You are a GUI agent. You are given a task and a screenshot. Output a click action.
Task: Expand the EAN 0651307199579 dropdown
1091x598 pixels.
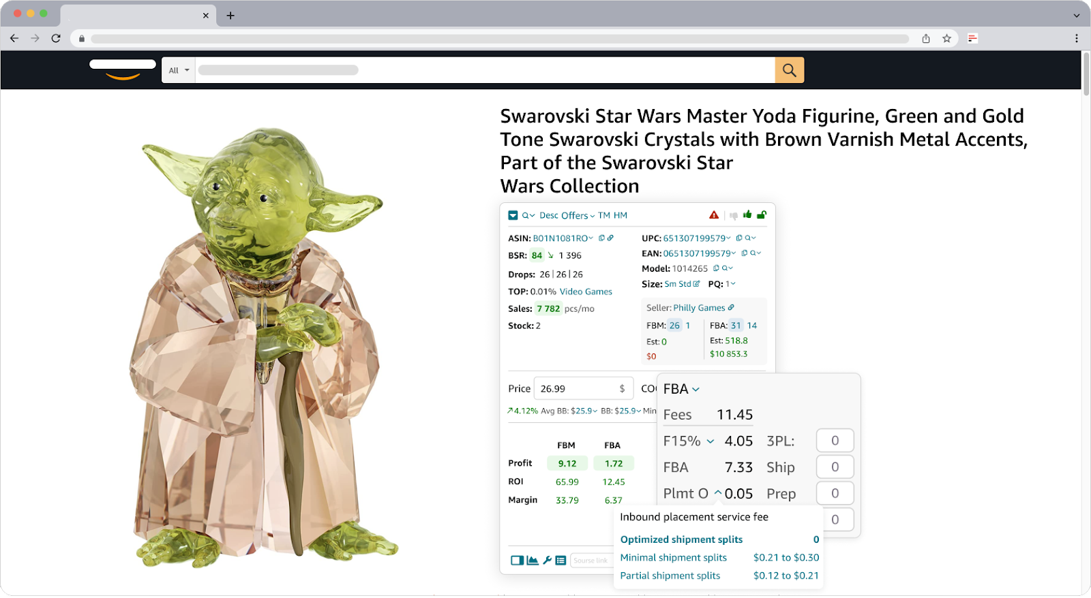coord(700,253)
